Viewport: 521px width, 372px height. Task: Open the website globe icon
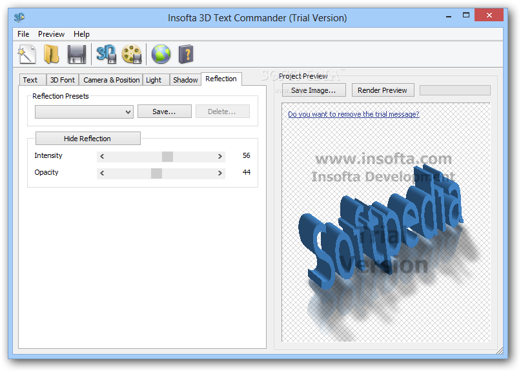tap(161, 54)
